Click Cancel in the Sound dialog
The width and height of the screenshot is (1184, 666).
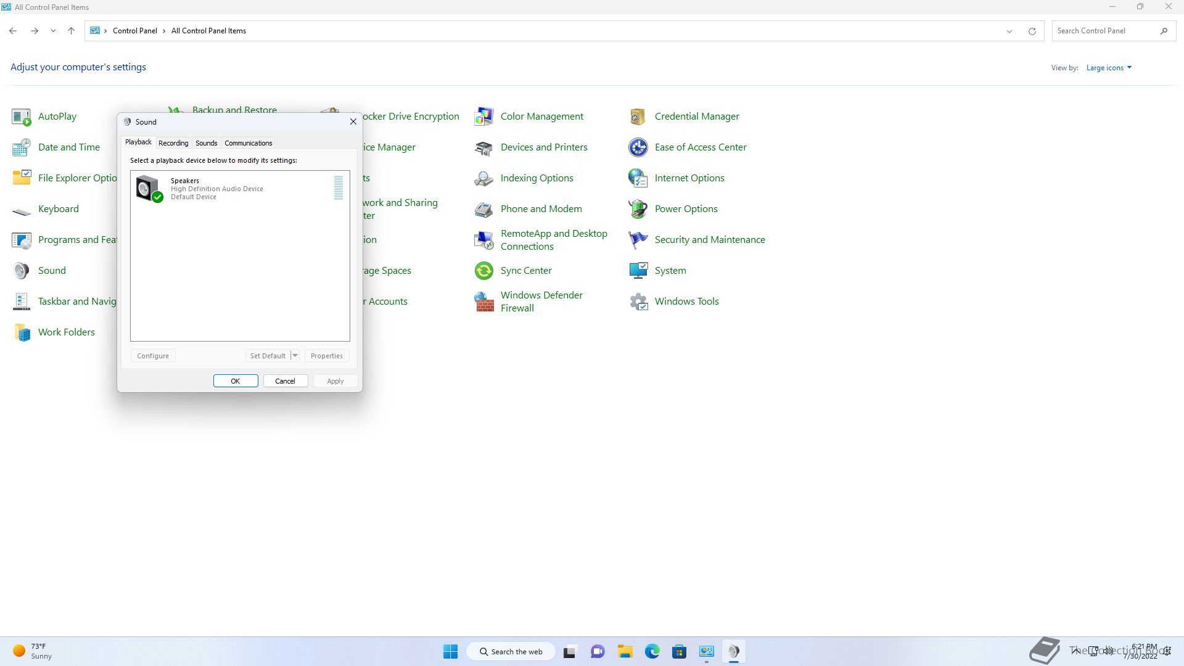coord(286,381)
